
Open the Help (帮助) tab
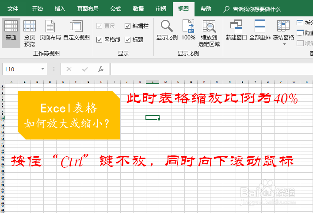pyautogui.click(x=206, y=9)
